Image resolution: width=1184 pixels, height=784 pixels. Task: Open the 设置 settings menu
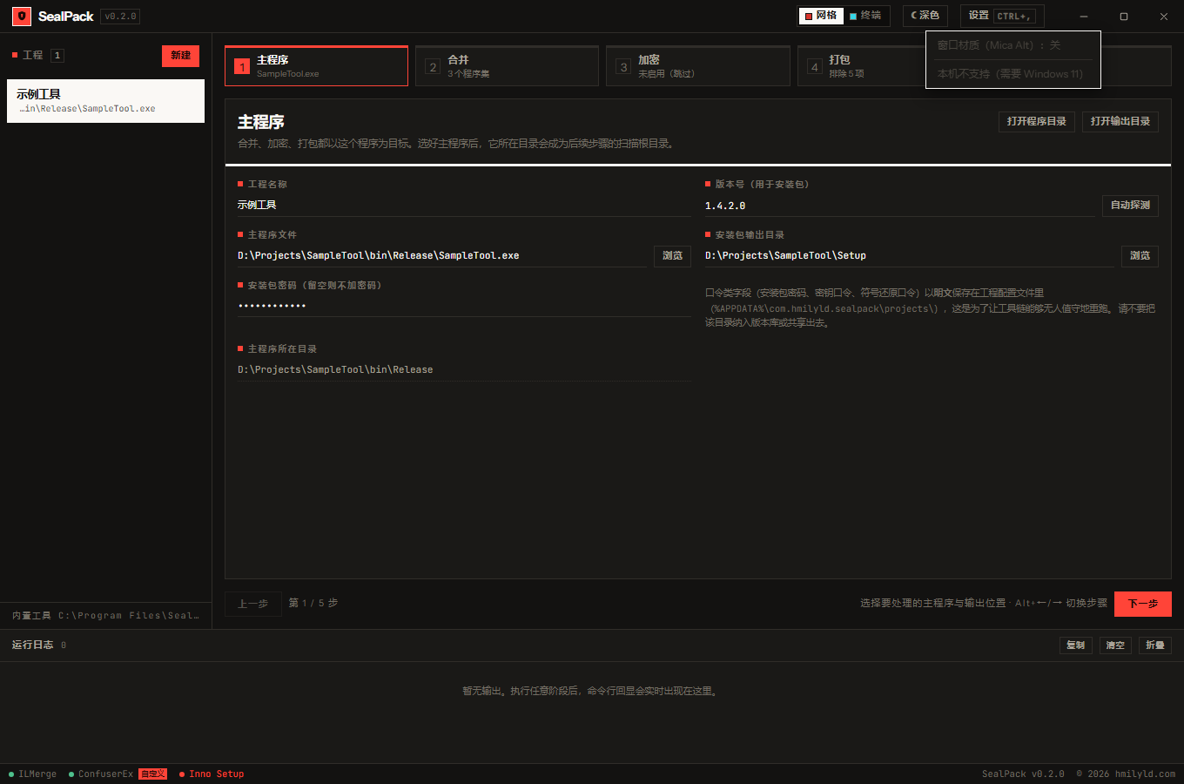pyautogui.click(x=1002, y=16)
